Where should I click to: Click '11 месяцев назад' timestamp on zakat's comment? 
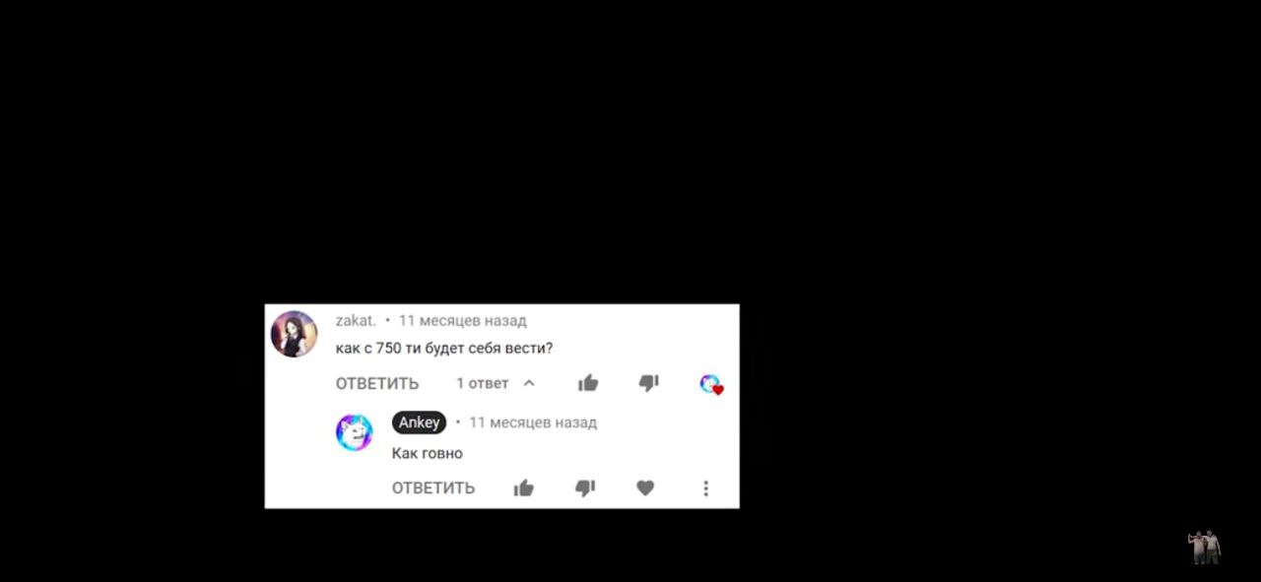coord(463,320)
